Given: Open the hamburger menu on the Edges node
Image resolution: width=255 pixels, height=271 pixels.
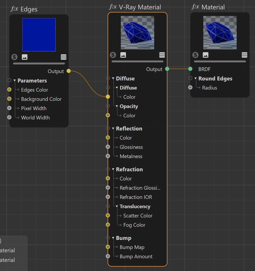Looking at the screenshot, I should (63, 57).
